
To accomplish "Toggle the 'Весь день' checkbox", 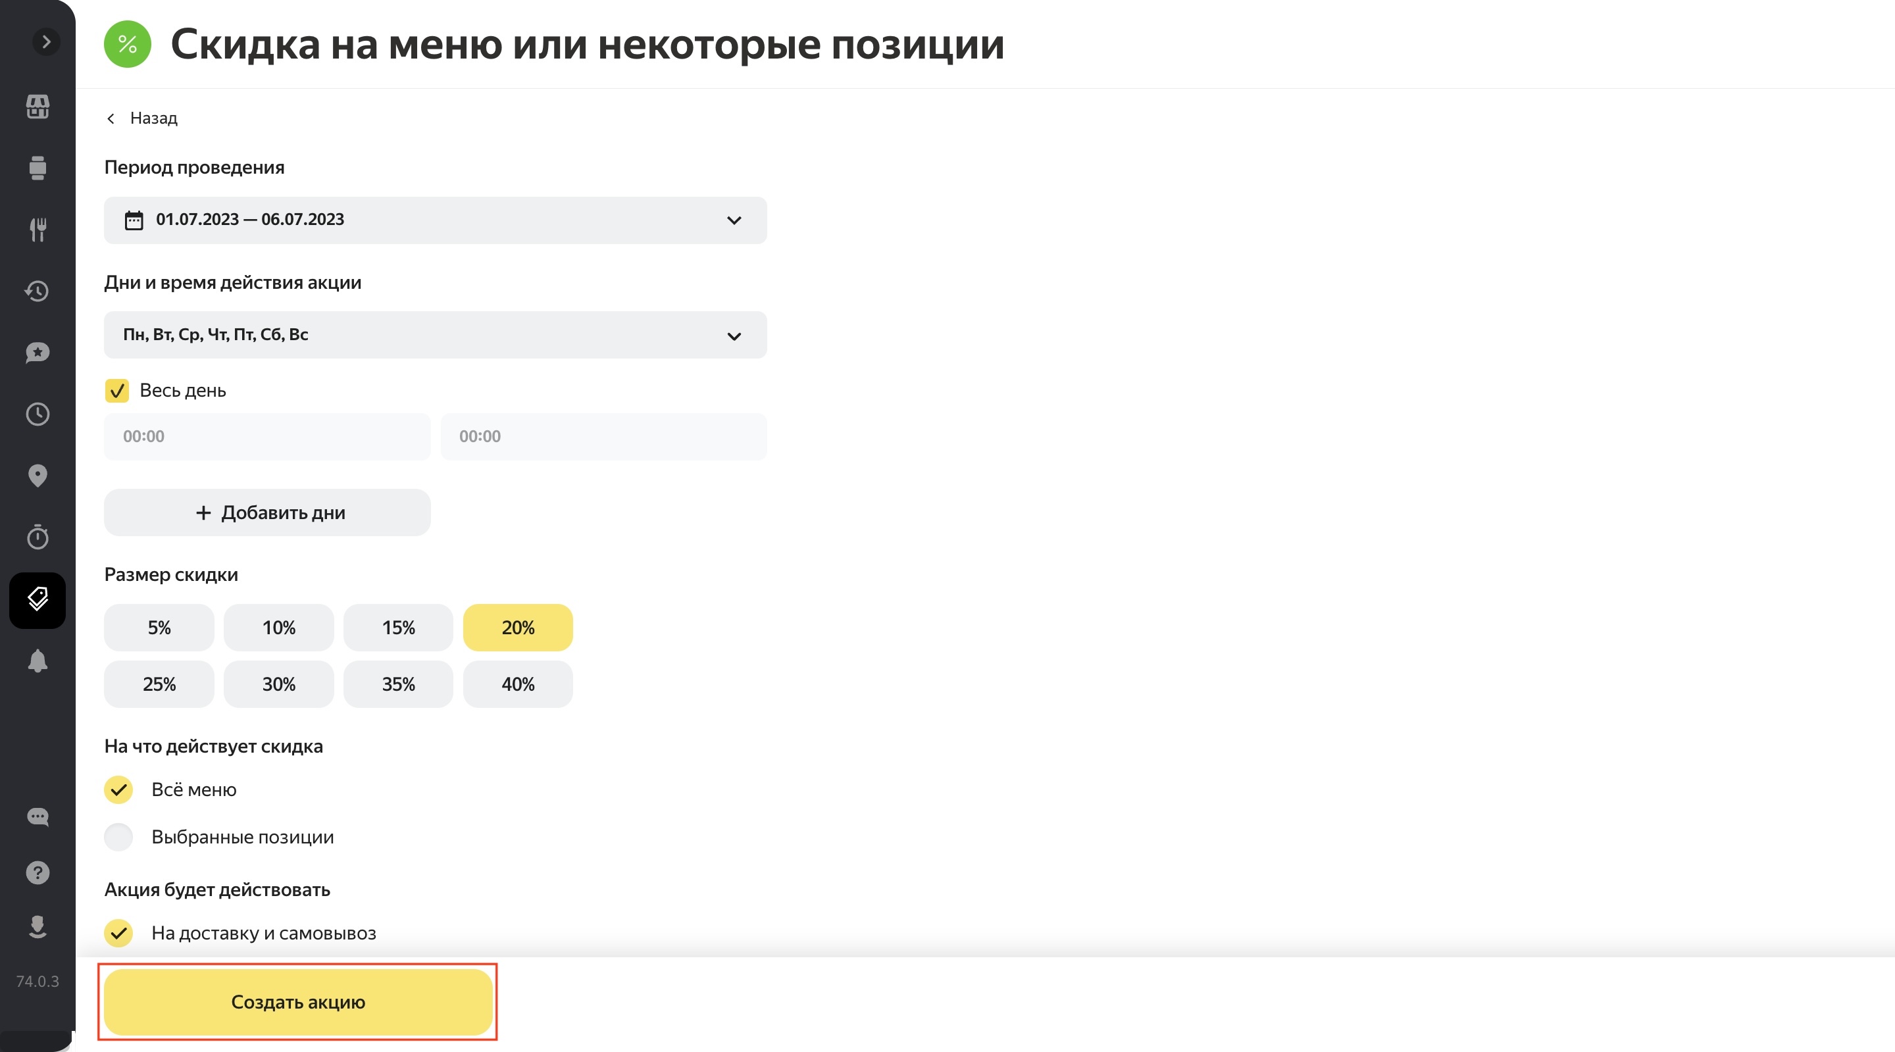I will (x=117, y=391).
